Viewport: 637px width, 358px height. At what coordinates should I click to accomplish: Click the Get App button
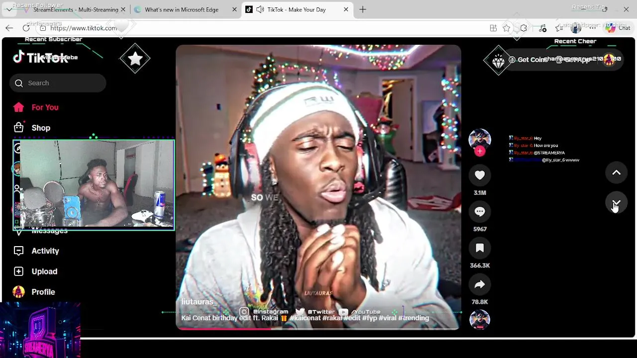pos(573,60)
